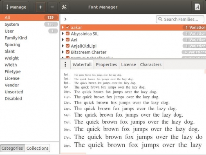
Task: Expand the Ani font row
Action: [63, 40]
